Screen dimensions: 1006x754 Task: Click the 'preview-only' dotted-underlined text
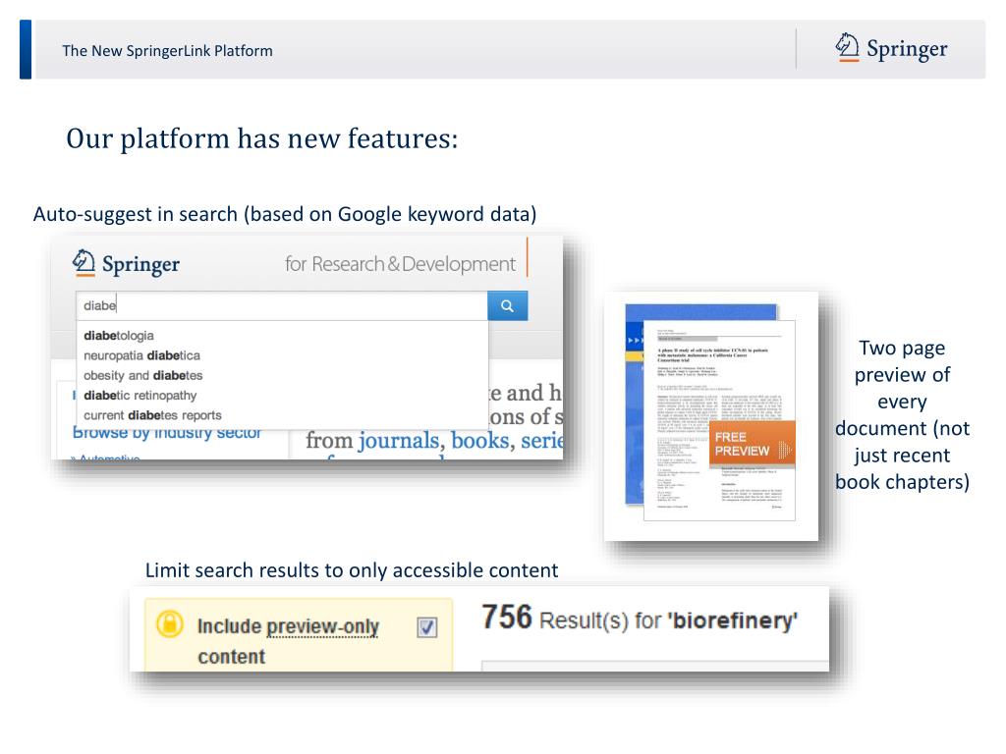(322, 626)
